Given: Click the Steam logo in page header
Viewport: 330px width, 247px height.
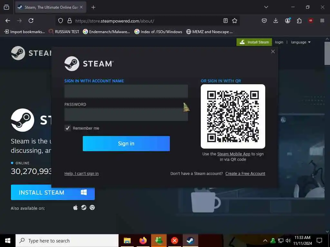Looking at the screenshot, I should pos(31,53).
